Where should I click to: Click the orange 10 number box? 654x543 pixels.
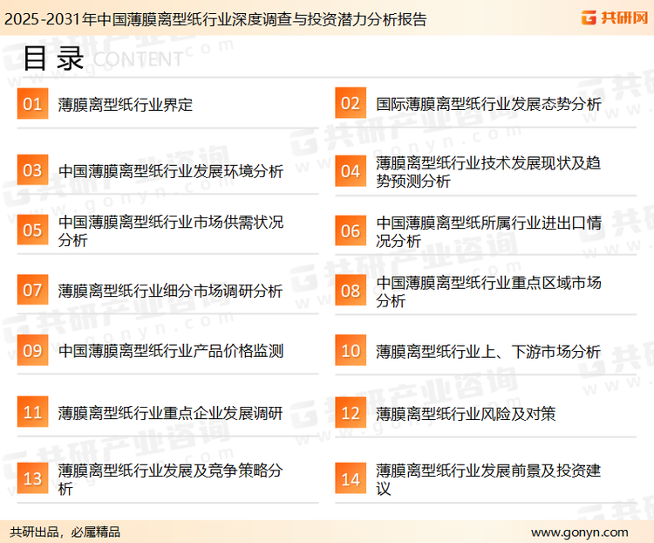pyautogui.click(x=351, y=350)
